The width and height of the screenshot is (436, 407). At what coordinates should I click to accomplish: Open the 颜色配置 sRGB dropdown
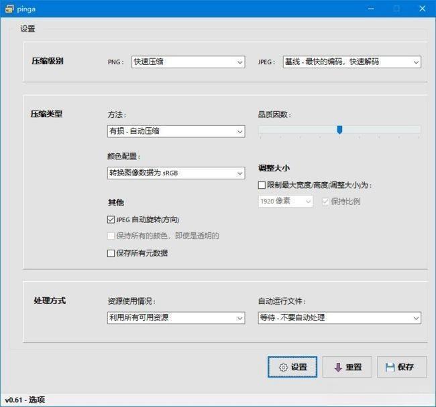(x=176, y=173)
